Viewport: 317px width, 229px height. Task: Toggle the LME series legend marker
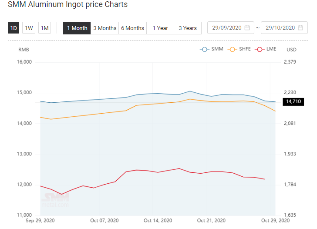pos(260,49)
